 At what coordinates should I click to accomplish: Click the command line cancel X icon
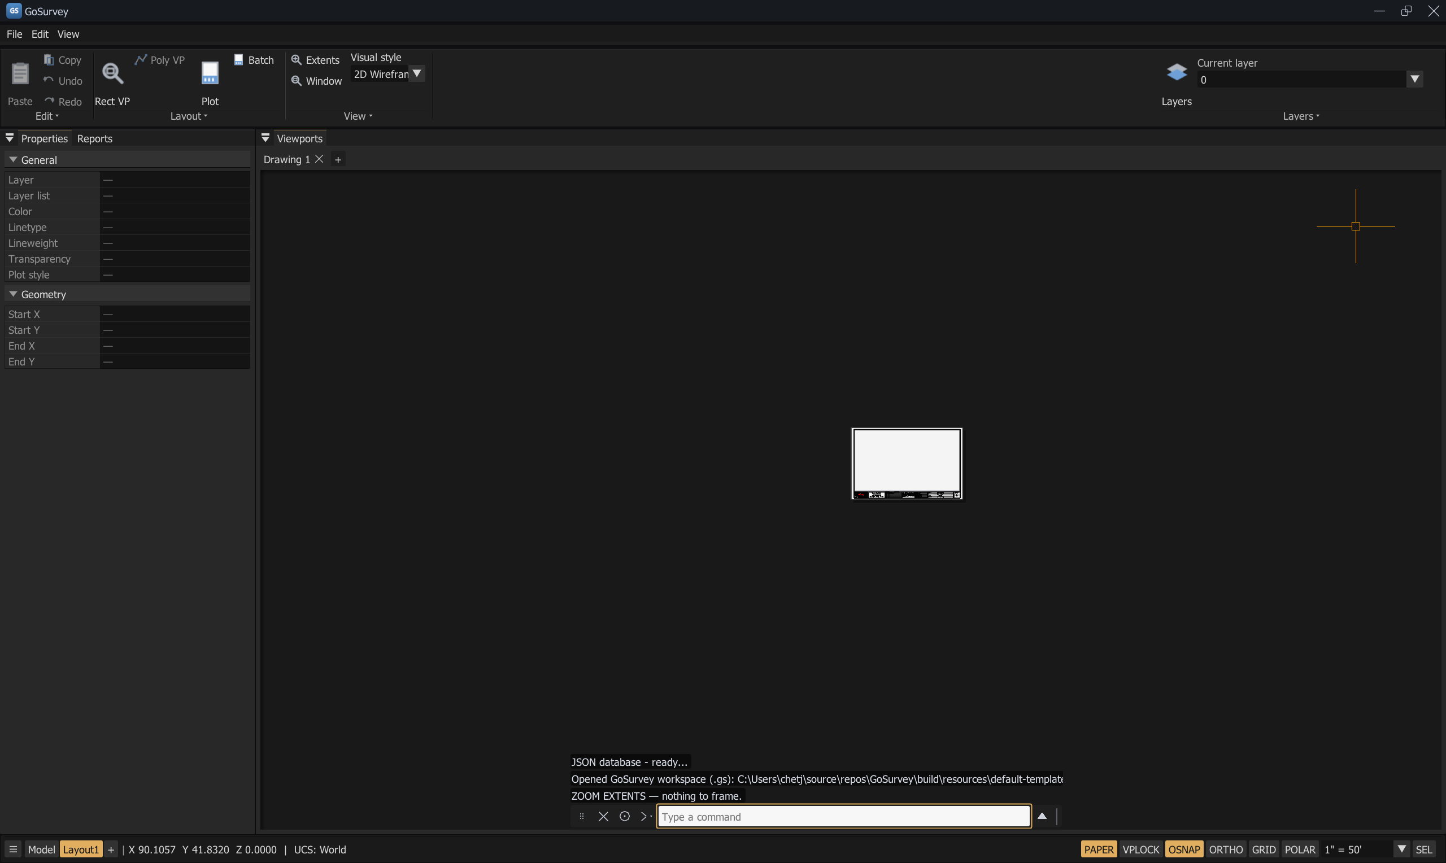click(x=603, y=816)
